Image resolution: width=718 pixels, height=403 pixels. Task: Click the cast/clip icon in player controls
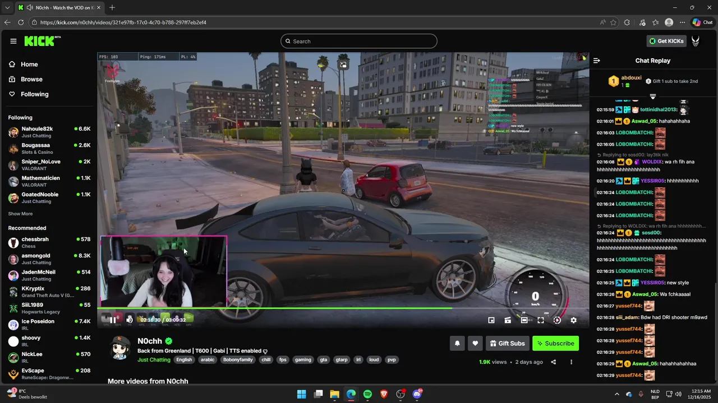pos(508,320)
